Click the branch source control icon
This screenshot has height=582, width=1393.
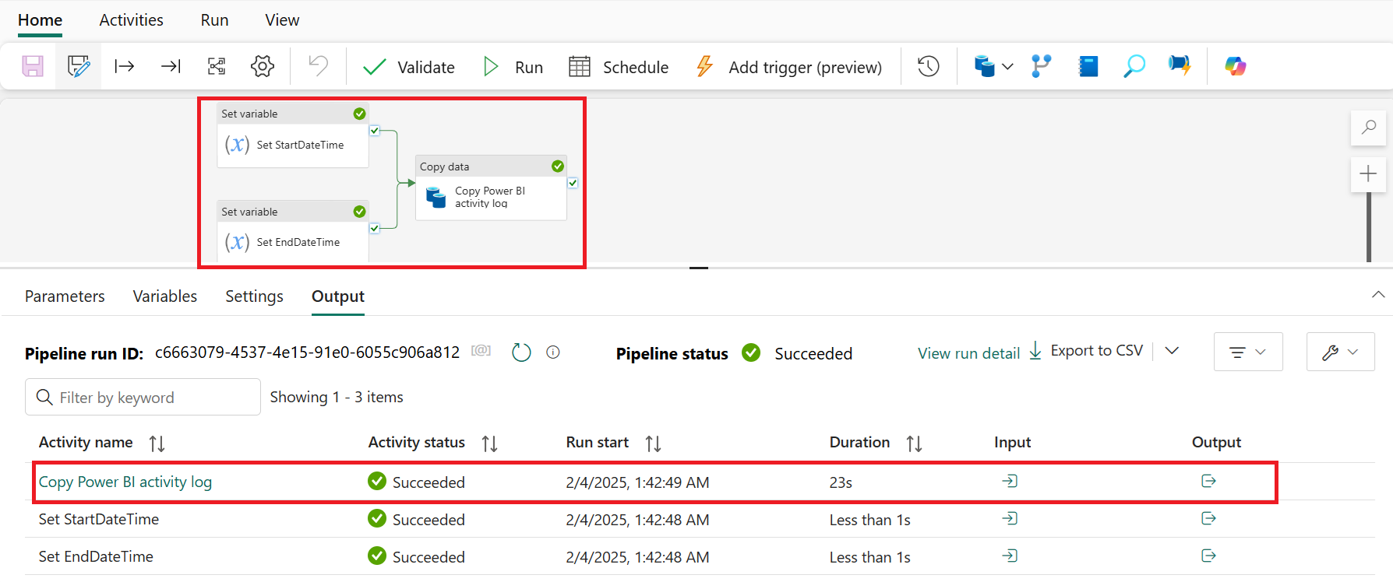coord(1041,67)
